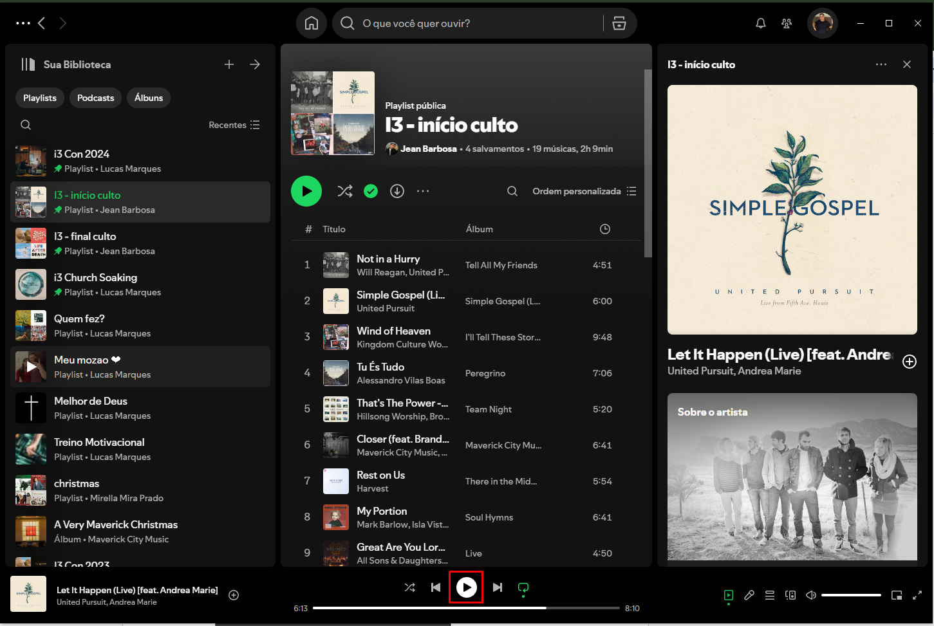Click the bottom bar play button

click(467, 587)
